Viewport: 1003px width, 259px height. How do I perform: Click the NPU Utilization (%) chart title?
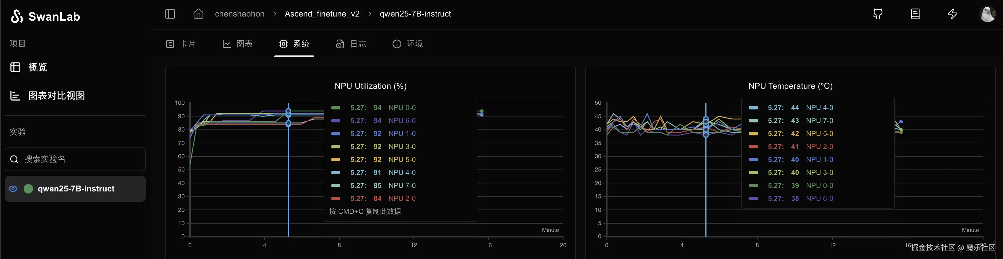[x=370, y=86]
